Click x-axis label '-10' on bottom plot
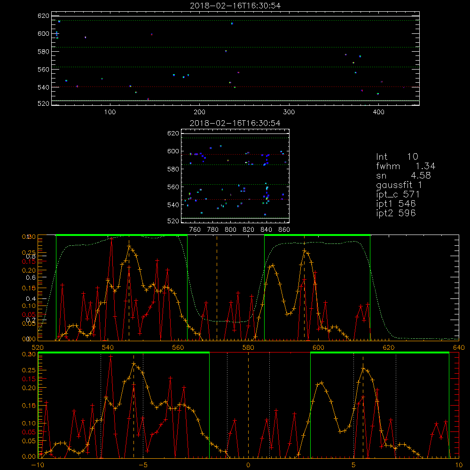 coord(38,465)
